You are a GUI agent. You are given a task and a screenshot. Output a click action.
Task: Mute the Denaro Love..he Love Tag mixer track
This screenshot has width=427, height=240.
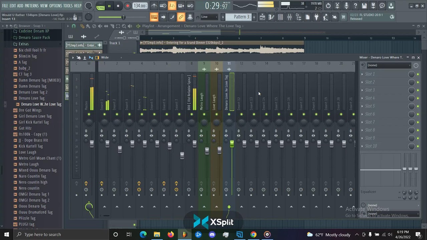[x=229, y=114]
